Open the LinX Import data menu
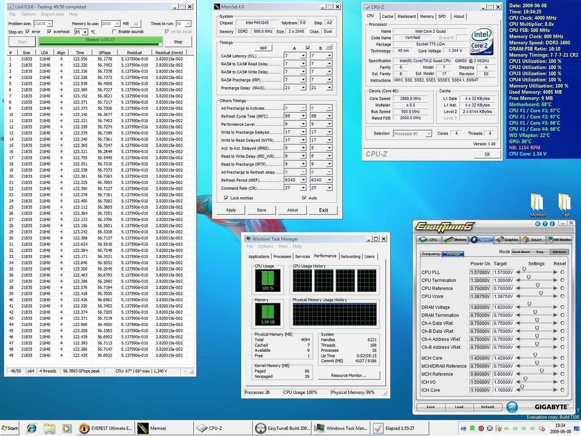Screen dimensions: 581x436 click(52, 14)
